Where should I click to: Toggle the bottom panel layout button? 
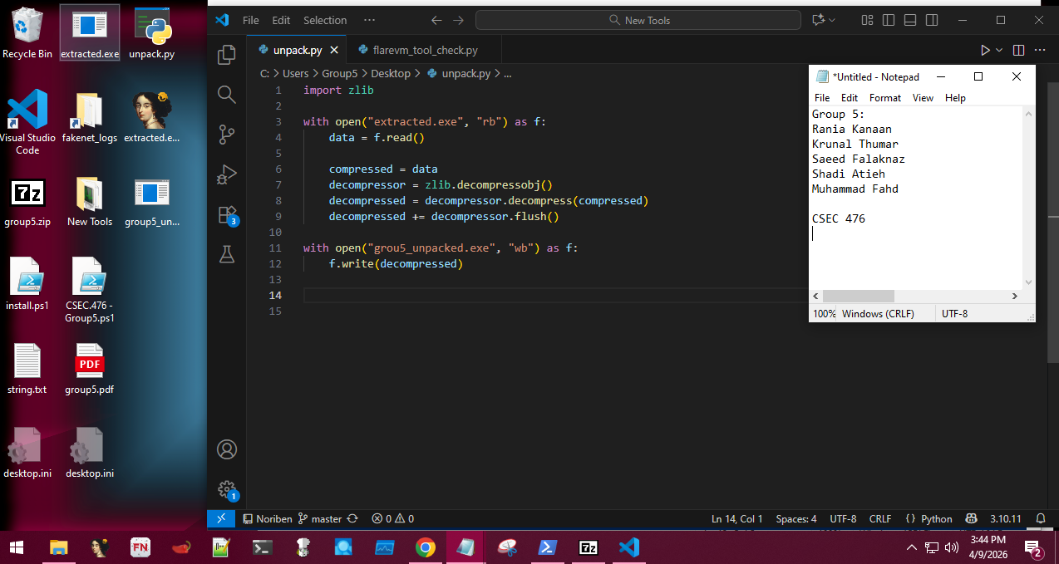(910, 20)
